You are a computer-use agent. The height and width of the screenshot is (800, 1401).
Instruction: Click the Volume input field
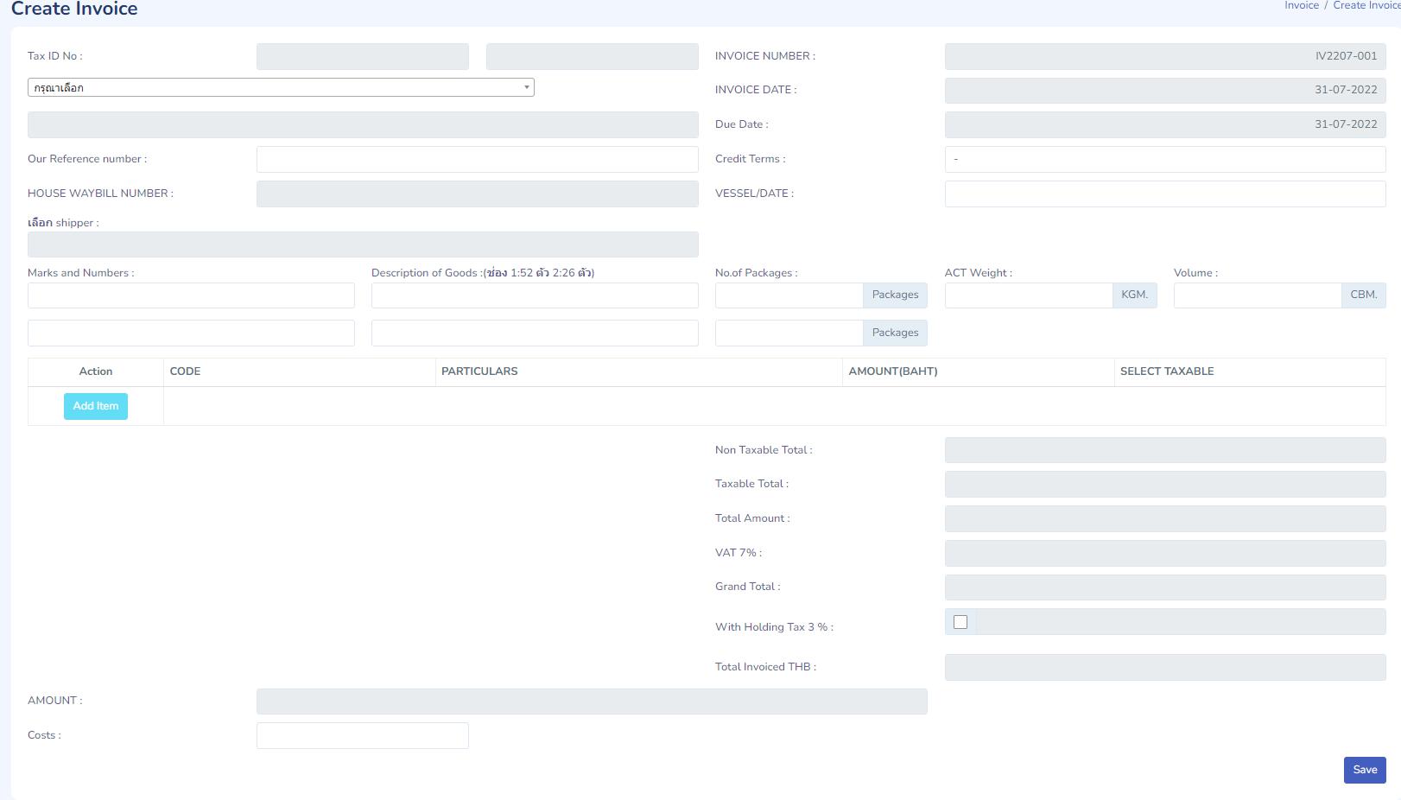[x=1257, y=295]
